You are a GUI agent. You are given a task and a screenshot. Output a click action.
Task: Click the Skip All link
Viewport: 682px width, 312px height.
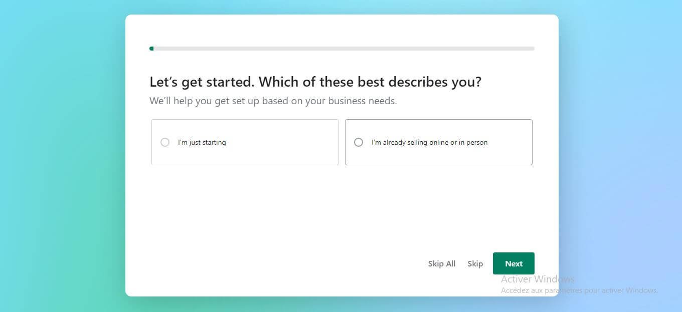coord(441,264)
